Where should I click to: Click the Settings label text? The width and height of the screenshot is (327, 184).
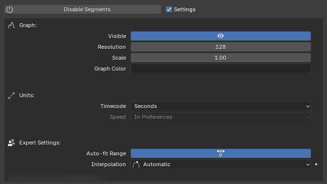pyautogui.click(x=185, y=9)
